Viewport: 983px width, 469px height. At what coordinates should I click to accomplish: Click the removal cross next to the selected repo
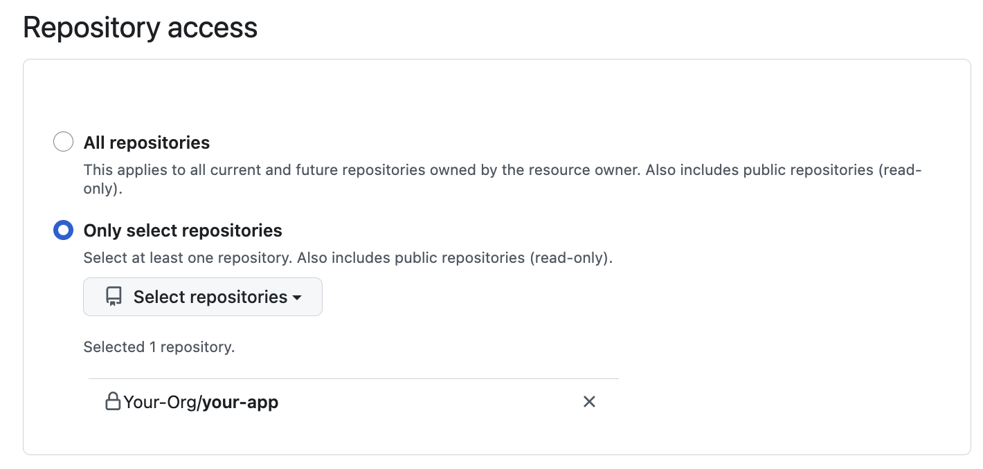[589, 401]
